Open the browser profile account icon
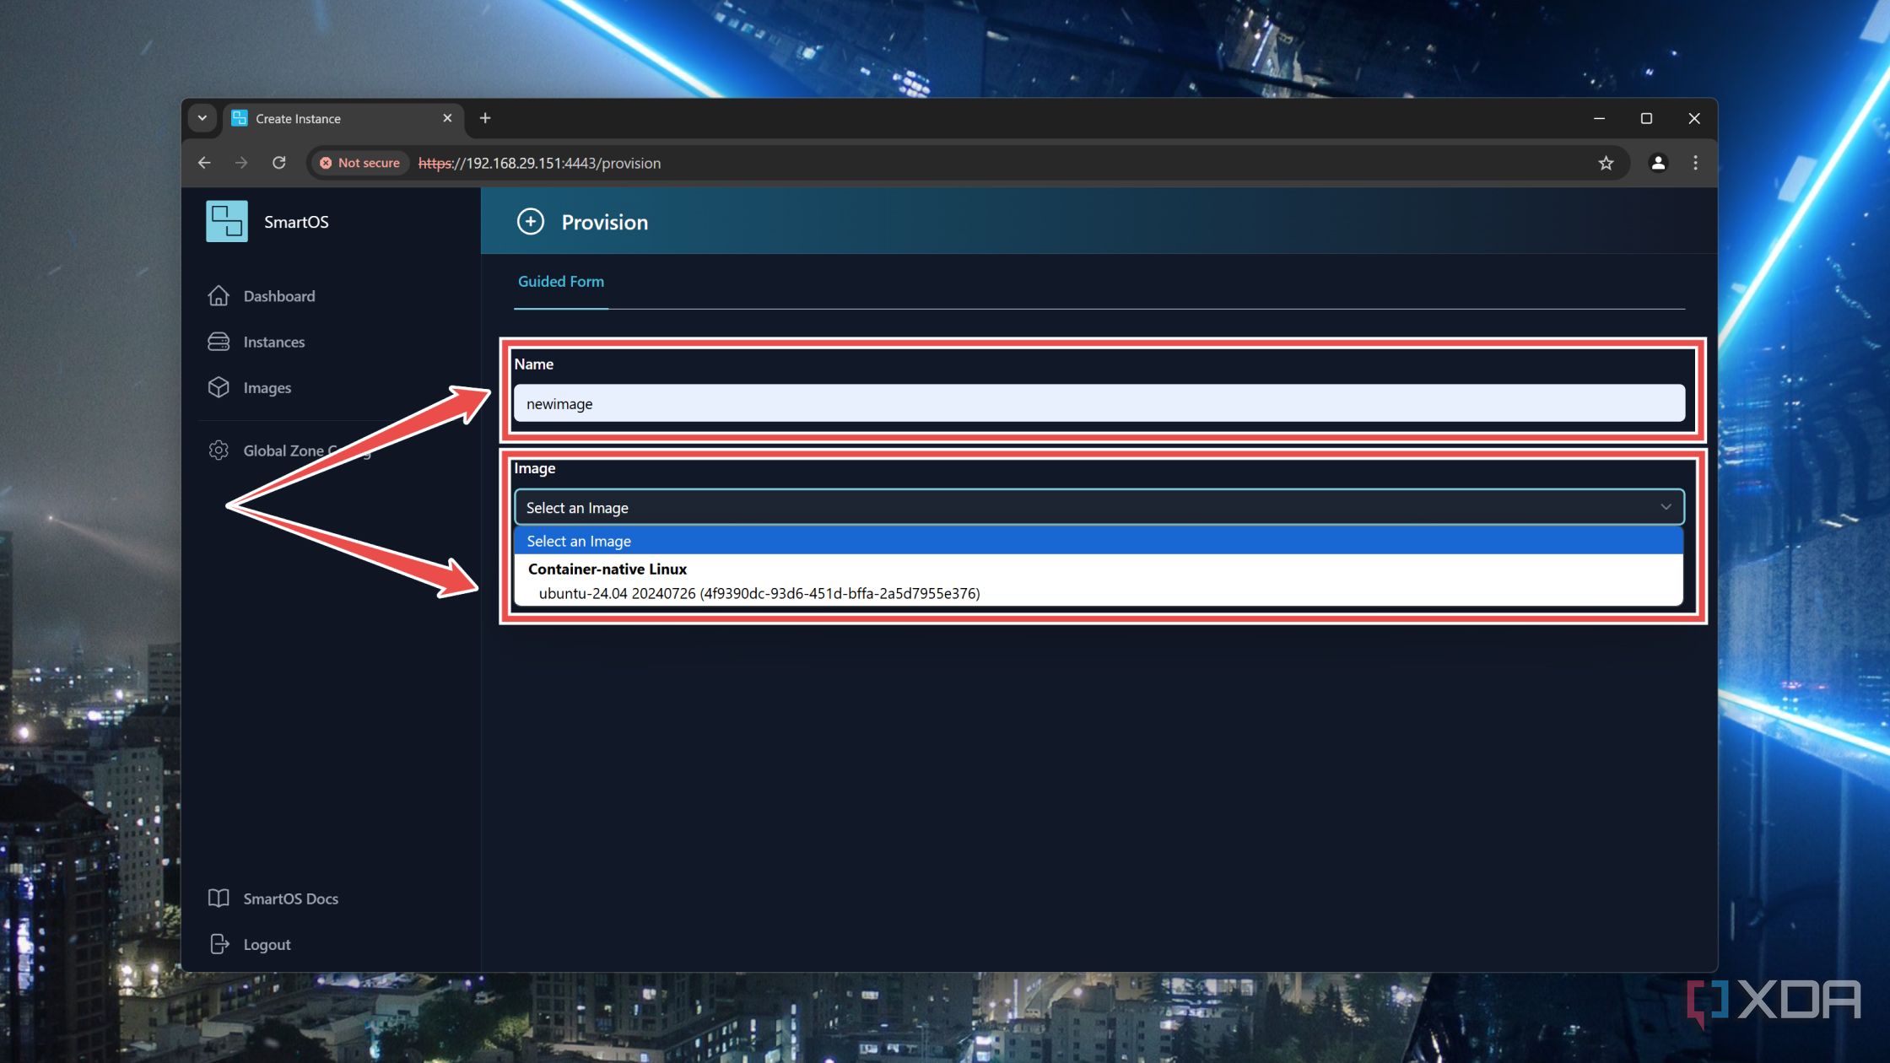1890x1063 pixels. click(x=1658, y=163)
